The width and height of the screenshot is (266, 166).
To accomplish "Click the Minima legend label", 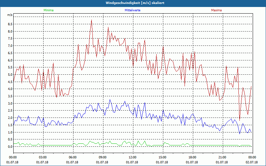I will (x=49, y=10).
